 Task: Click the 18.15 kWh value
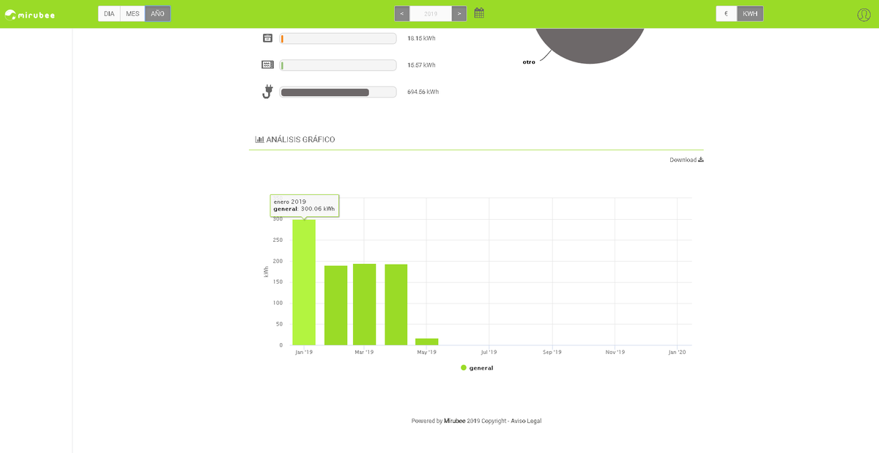tap(421, 38)
